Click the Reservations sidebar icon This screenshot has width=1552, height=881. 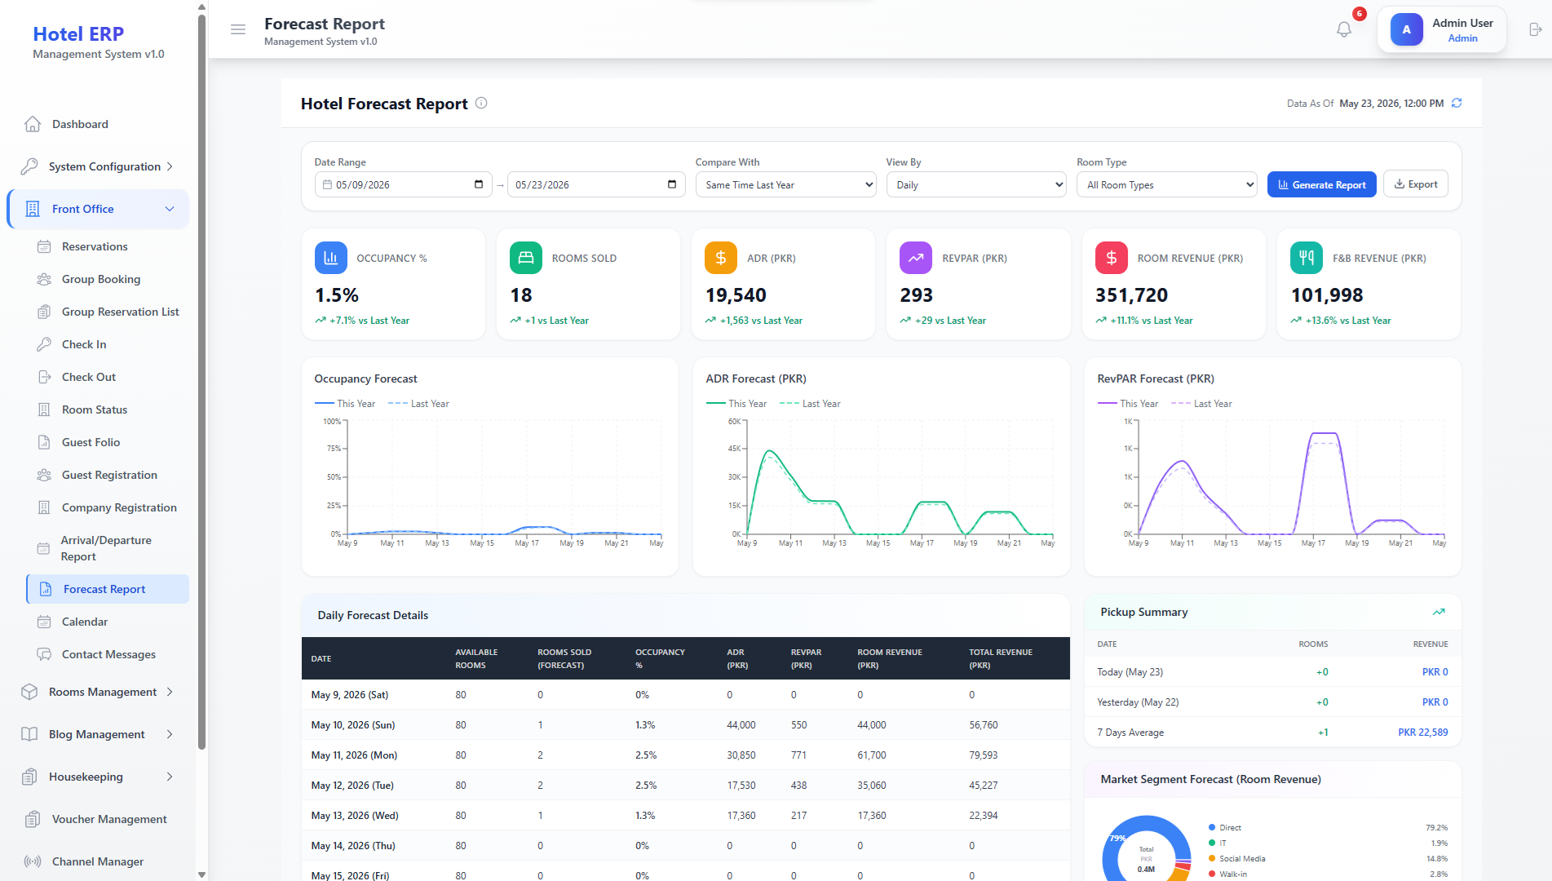44,246
